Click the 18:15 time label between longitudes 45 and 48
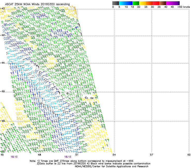Image resolution: width=191 pixels, height=168 pixels. coord(14,157)
